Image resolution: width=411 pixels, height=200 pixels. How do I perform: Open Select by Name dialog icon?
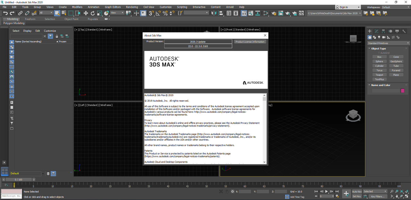(64, 13)
